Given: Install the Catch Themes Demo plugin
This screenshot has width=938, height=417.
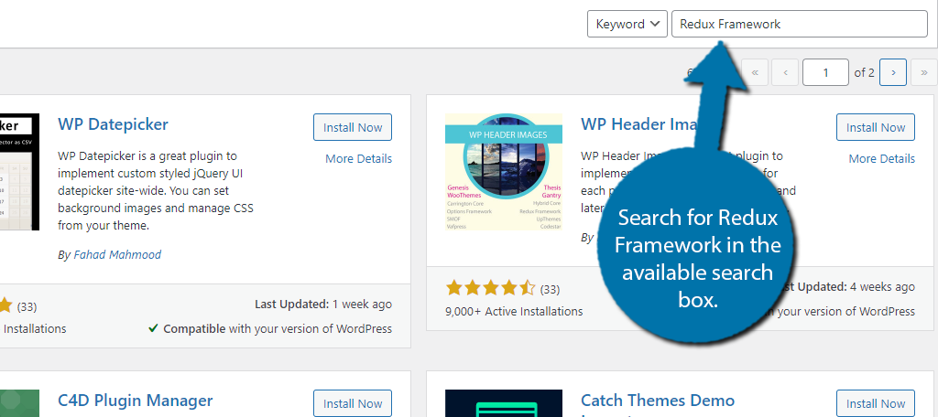Looking at the screenshot, I should coord(875,404).
